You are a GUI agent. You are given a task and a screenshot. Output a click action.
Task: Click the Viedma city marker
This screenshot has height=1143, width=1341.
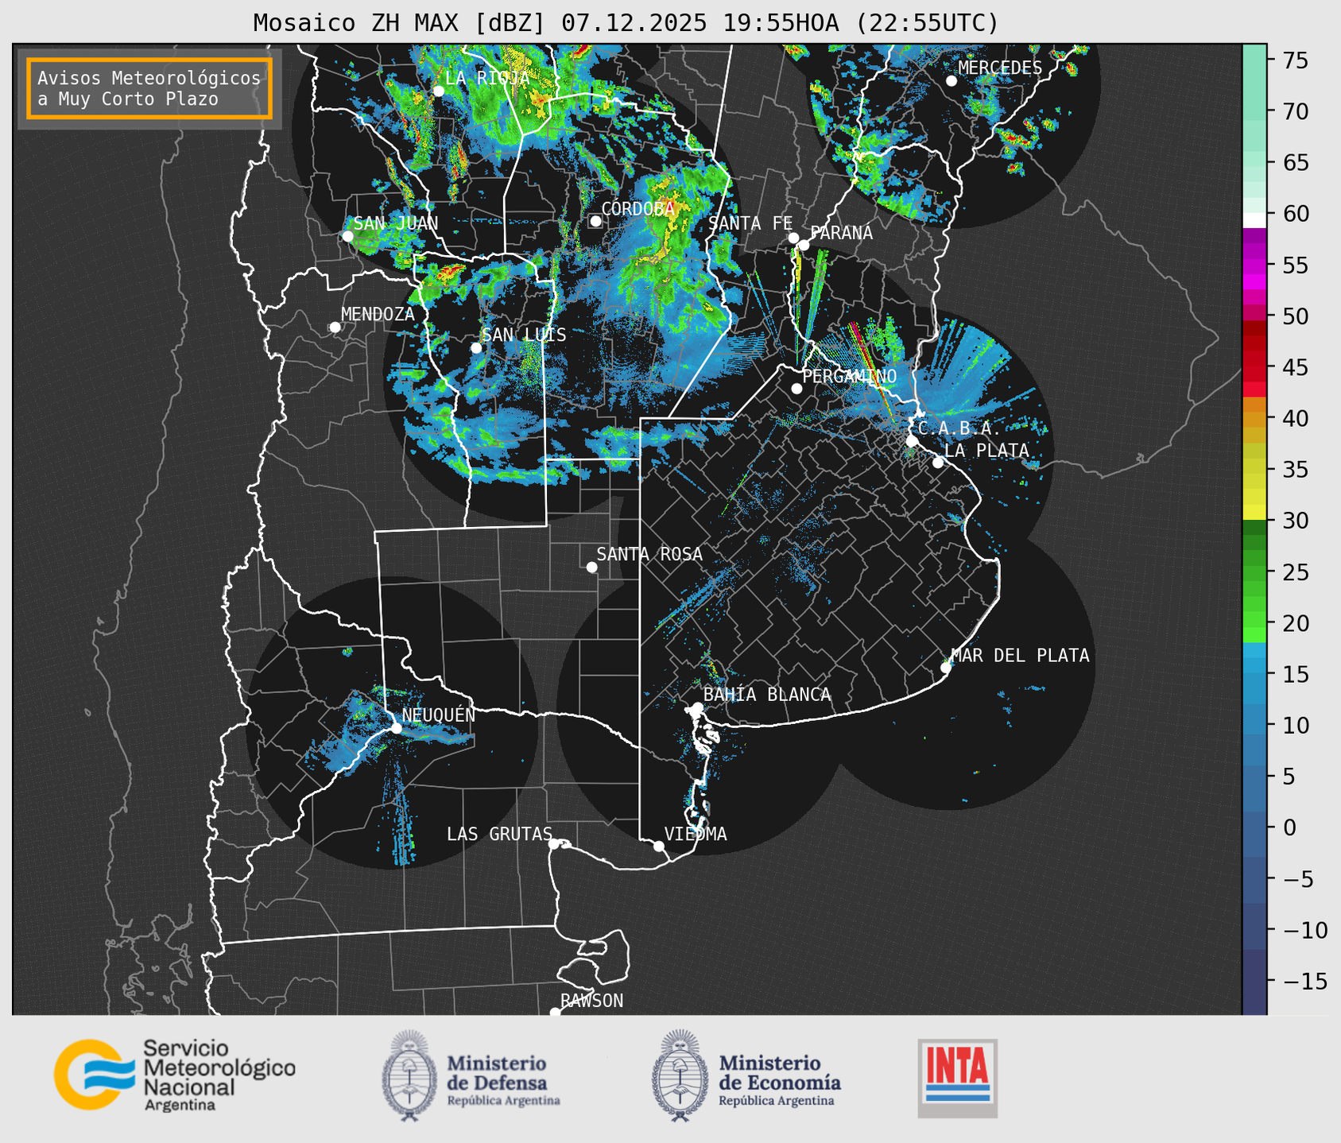[658, 846]
